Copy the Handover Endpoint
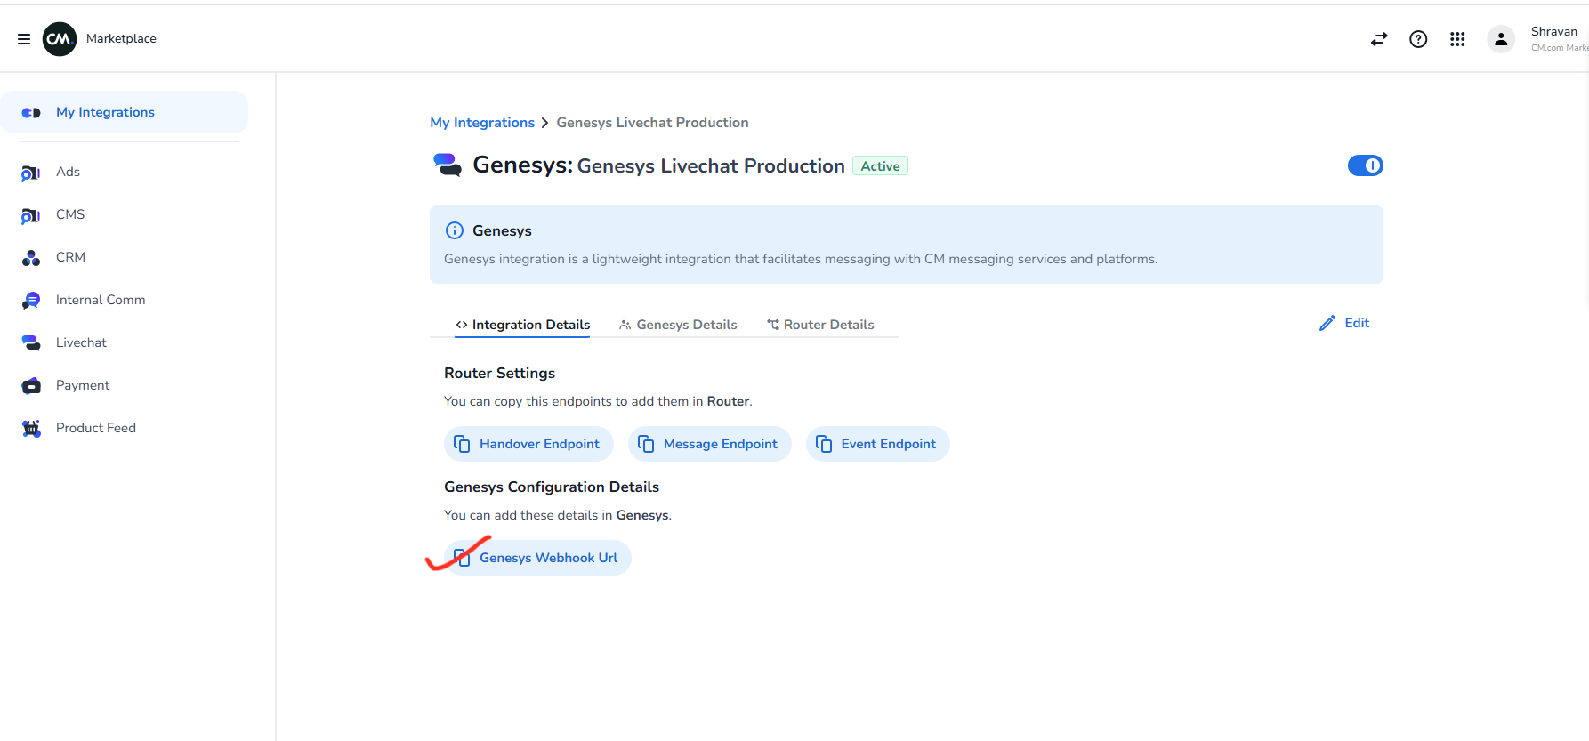 click(x=528, y=444)
